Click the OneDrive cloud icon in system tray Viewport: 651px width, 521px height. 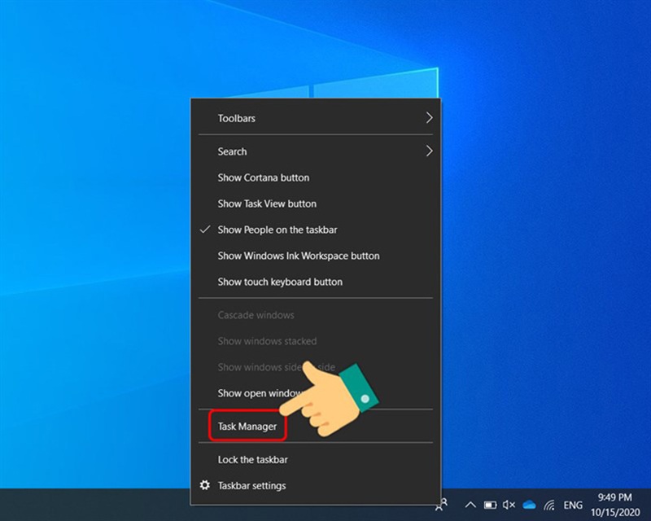(x=527, y=505)
